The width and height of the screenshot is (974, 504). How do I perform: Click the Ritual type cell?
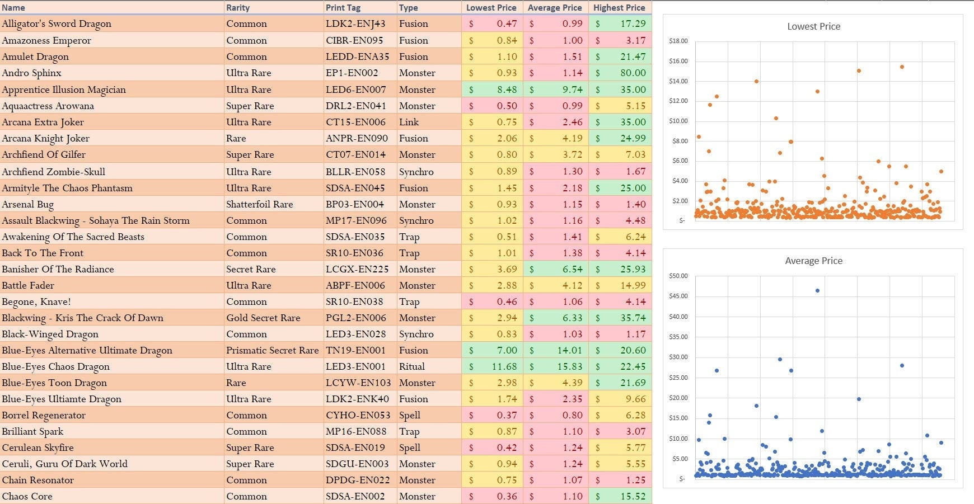[x=429, y=366]
